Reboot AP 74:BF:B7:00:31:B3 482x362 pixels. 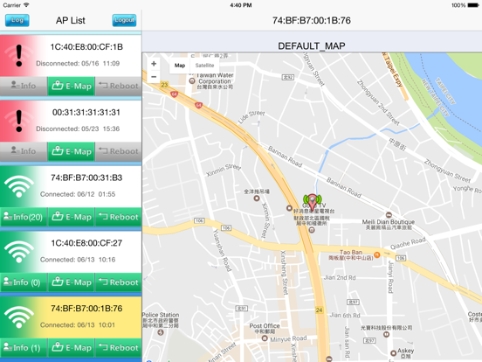(119, 217)
